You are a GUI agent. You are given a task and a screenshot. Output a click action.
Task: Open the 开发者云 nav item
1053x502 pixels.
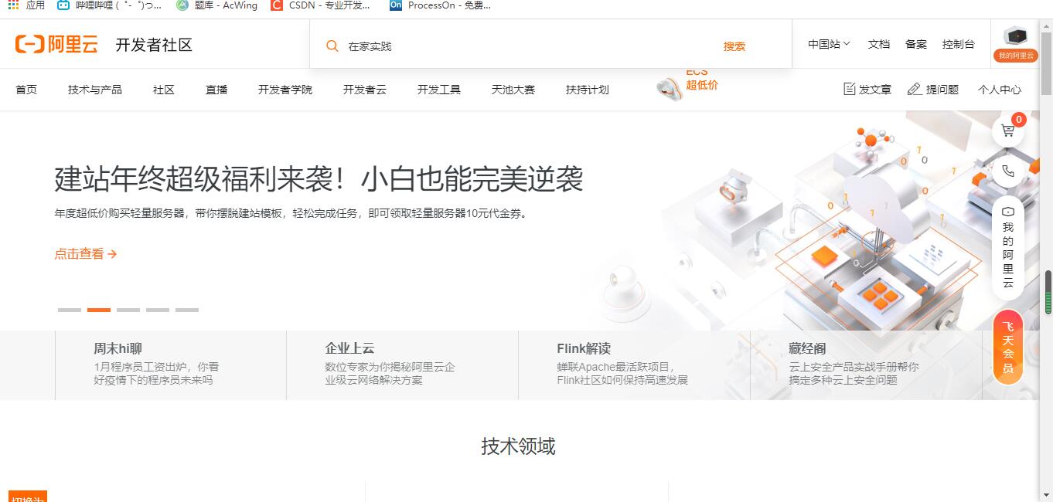coord(365,90)
